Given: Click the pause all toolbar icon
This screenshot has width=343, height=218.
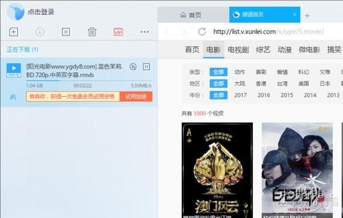Looking at the screenshot, I should click(x=66, y=32).
